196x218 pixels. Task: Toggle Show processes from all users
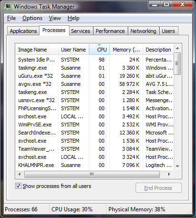point(18,186)
